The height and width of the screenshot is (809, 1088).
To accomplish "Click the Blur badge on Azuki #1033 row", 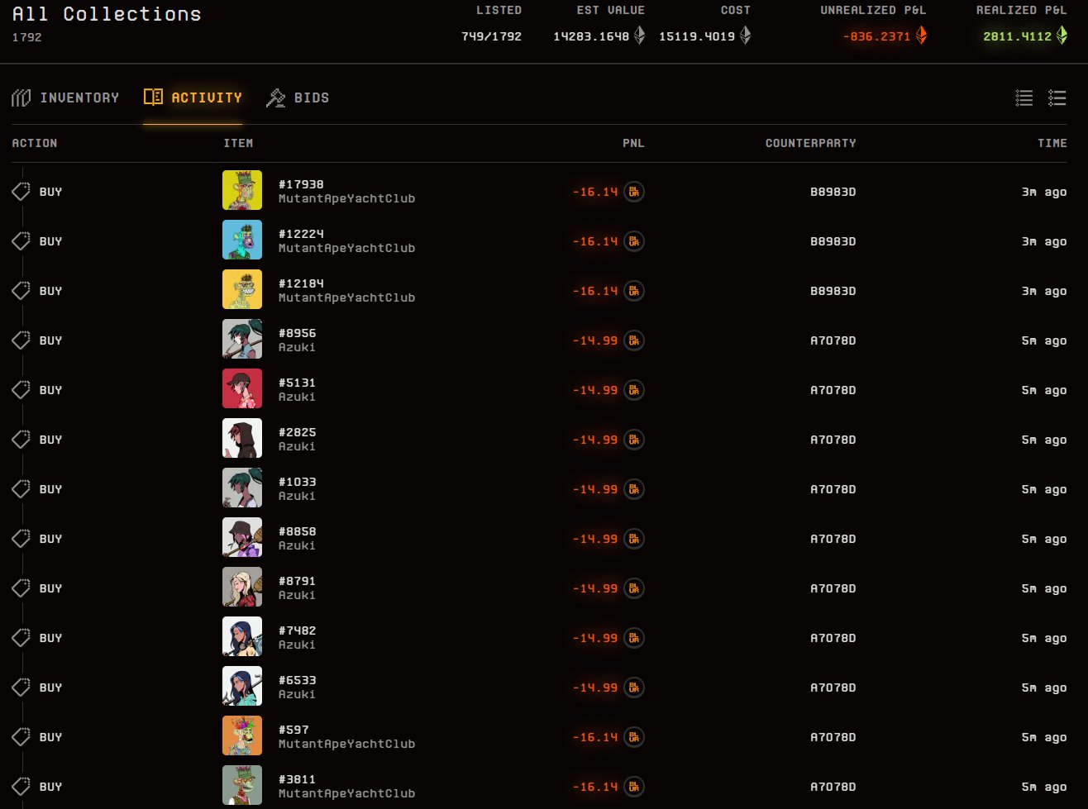I will pyautogui.click(x=634, y=489).
